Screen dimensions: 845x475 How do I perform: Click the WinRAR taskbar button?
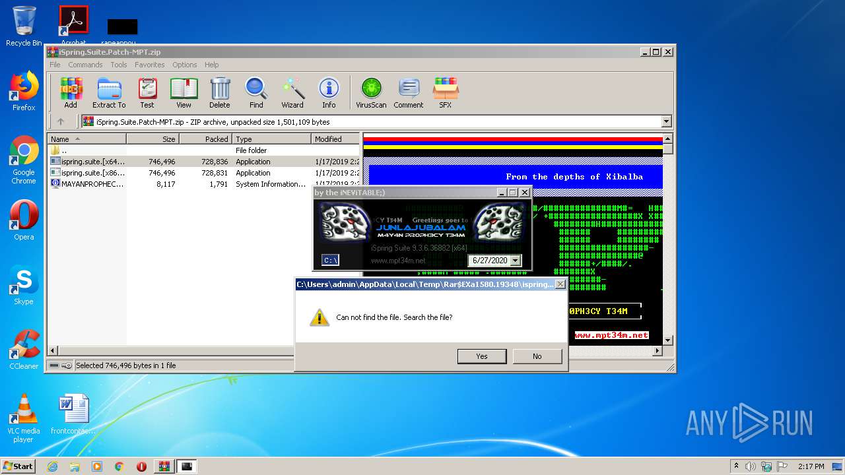pos(164,466)
